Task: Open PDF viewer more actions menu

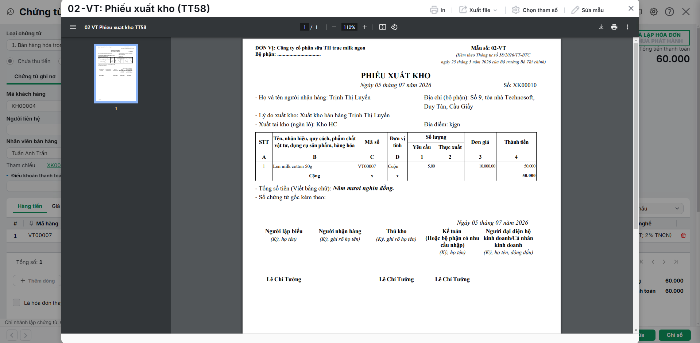Action: (627, 27)
